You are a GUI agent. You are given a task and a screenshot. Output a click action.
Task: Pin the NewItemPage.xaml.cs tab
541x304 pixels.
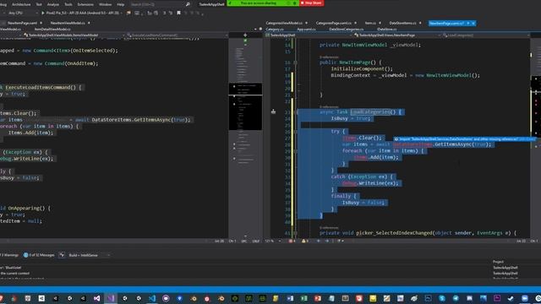[x=468, y=23]
